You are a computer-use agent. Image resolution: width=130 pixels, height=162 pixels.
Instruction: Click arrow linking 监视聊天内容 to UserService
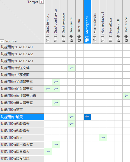(x=126, y=96)
